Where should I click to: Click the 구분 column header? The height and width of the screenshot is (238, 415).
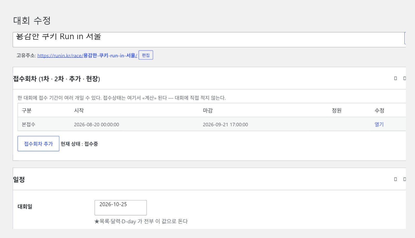click(x=27, y=110)
